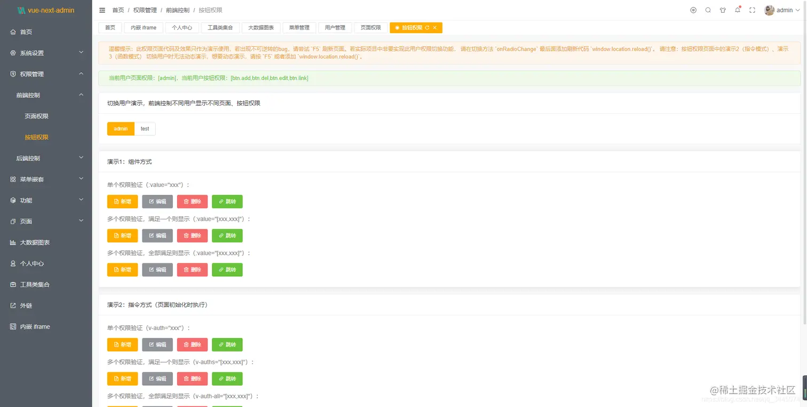Viewport: 807px width, 407px height.
Task: Click 编辑 under v-auths row
Action: coord(157,379)
